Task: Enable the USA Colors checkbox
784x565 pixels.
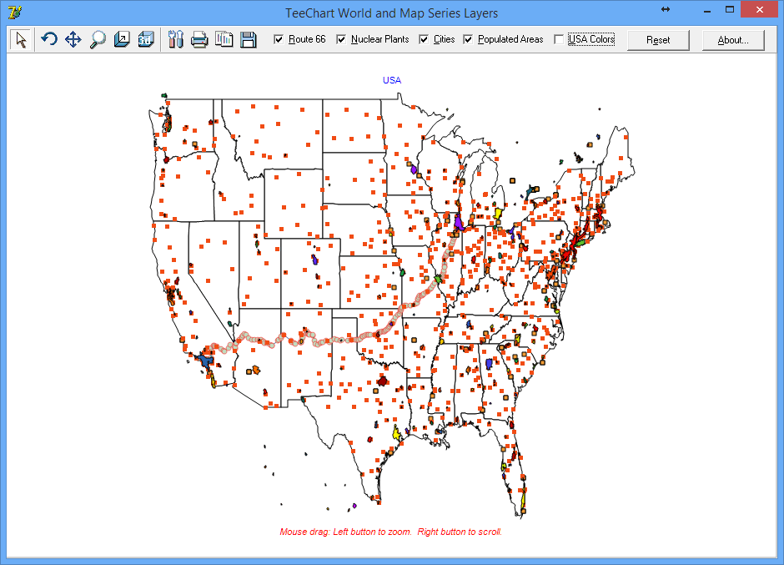Action: click(x=559, y=38)
